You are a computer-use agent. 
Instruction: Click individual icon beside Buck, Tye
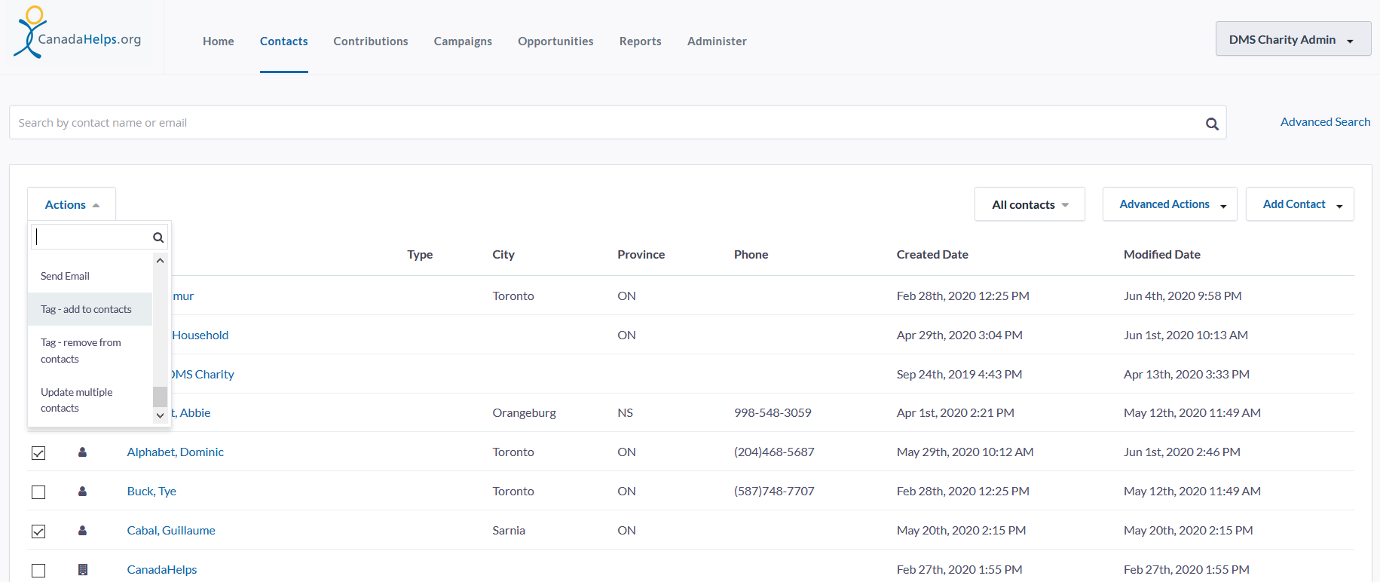pyautogui.click(x=83, y=492)
